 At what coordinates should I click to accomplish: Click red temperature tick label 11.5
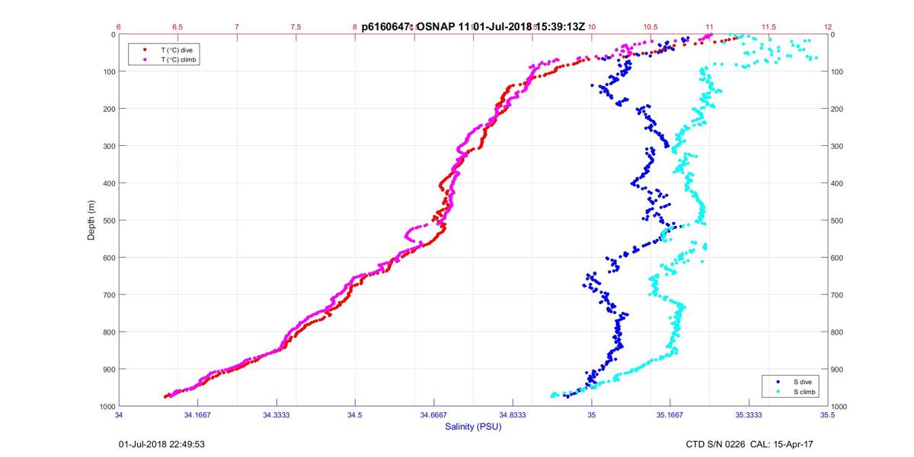[769, 26]
